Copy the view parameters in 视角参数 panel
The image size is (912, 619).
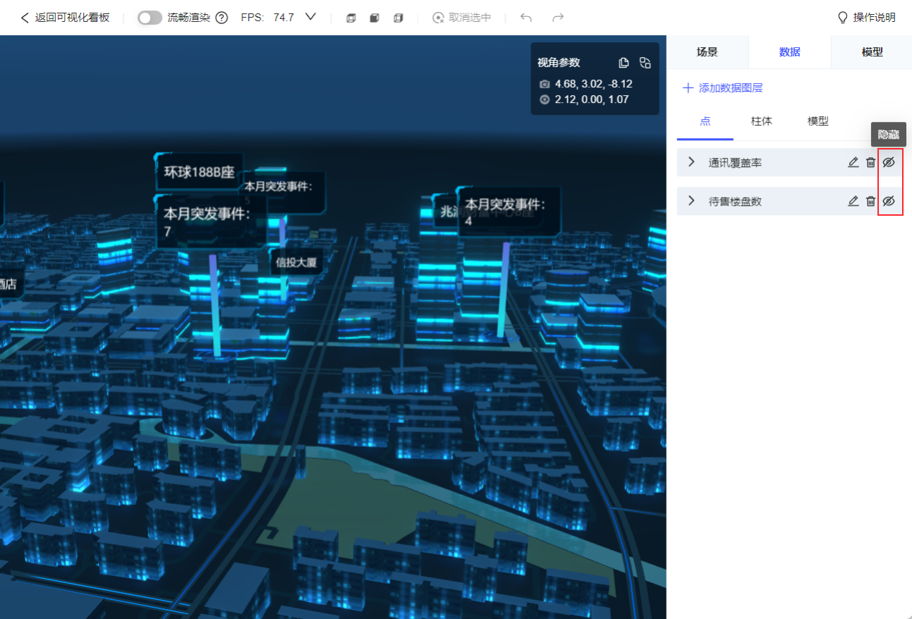(624, 63)
